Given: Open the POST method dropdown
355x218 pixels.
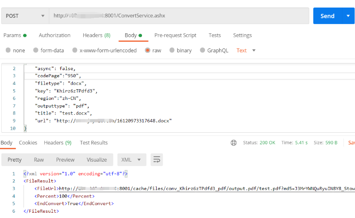Looking at the screenshot, I should (x=25, y=16).
